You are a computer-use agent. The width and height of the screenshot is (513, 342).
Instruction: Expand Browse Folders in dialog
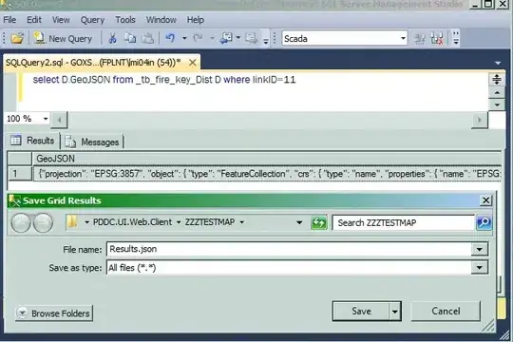pyautogui.click(x=54, y=313)
